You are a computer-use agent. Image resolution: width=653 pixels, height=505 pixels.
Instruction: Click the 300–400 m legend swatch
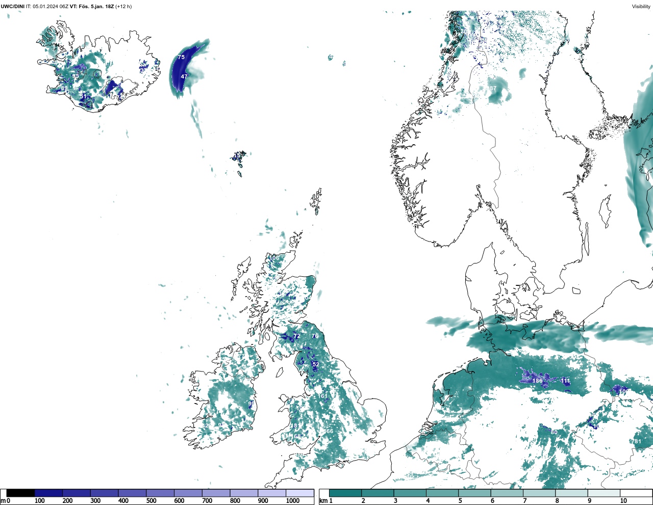pos(104,493)
